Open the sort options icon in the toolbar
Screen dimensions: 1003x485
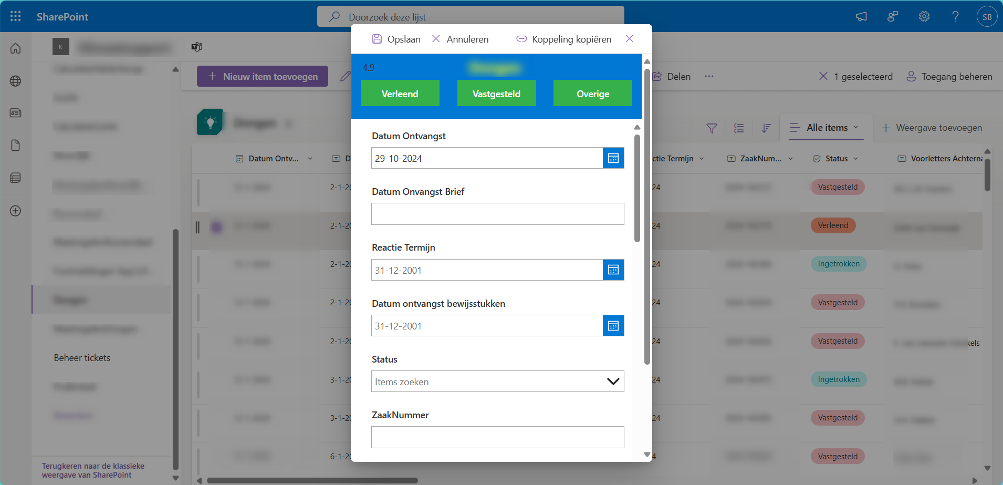pos(766,128)
